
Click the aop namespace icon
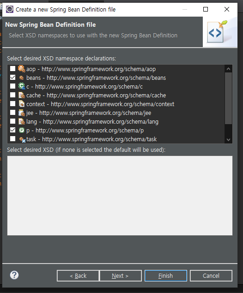tap(22, 69)
